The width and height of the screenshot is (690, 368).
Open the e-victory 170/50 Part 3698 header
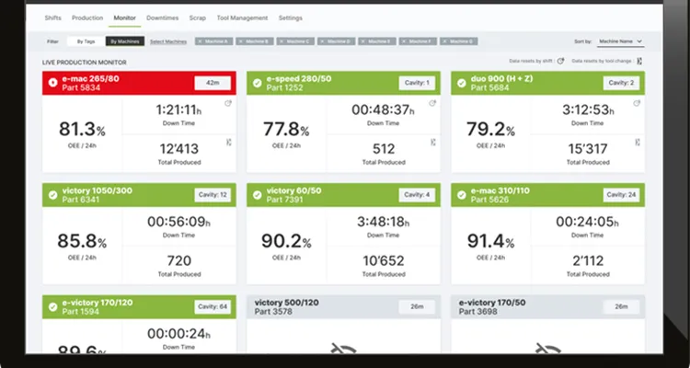(x=548, y=306)
